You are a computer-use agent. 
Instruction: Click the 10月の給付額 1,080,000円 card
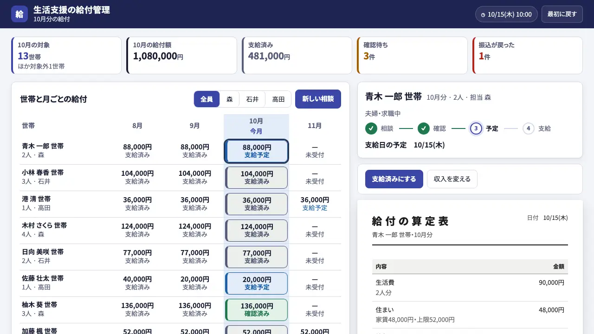point(181,55)
